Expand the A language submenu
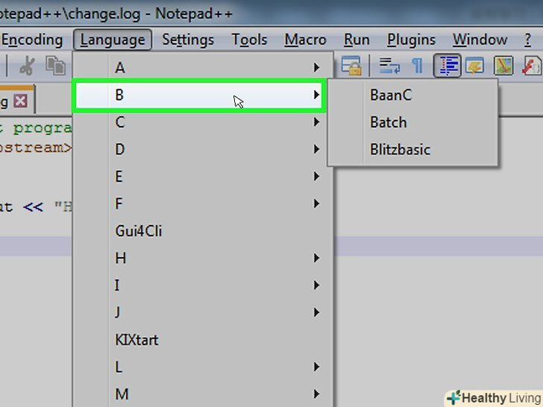This screenshot has height=407, width=543. [203, 68]
